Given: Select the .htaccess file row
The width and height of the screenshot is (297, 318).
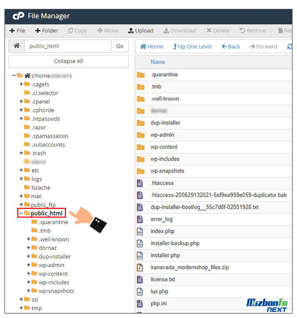Looking at the screenshot, I should [213, 183].
